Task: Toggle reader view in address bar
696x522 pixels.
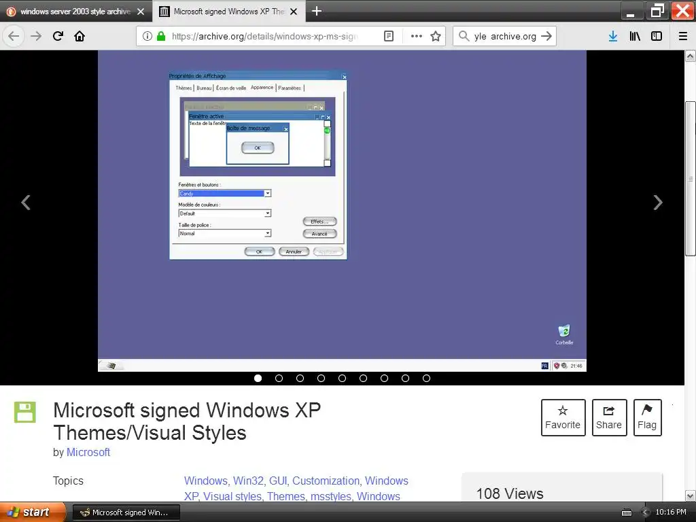Action: point(388,36)
